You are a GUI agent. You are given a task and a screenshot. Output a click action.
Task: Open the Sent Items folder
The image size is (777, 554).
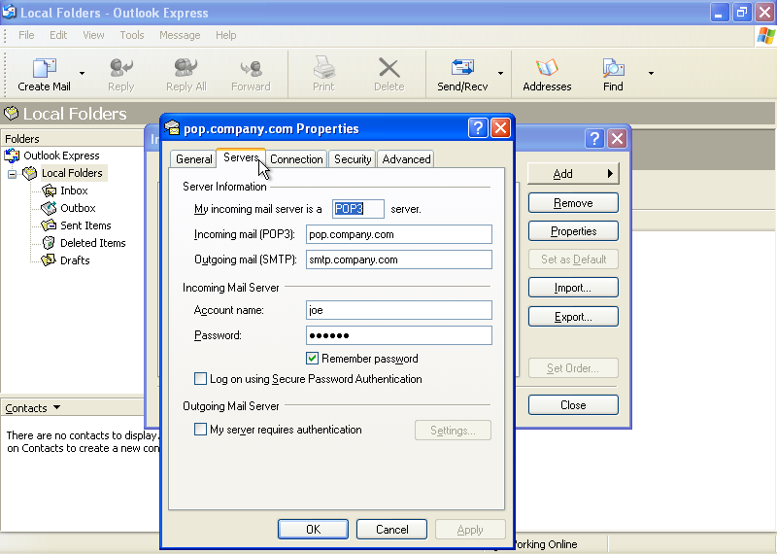[x=85, y=225]
